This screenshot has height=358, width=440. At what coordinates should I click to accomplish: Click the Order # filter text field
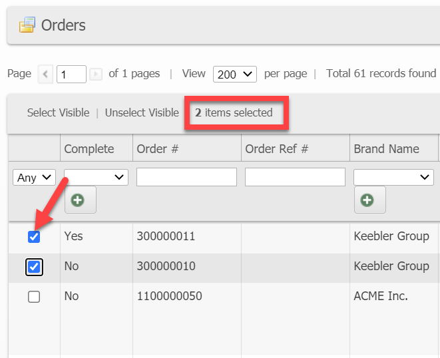pyautogui.click(x=186, y=177)
